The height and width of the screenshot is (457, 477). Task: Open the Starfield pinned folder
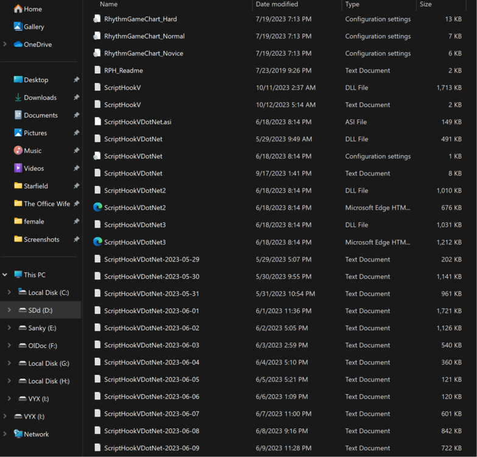tap(31, 186)
